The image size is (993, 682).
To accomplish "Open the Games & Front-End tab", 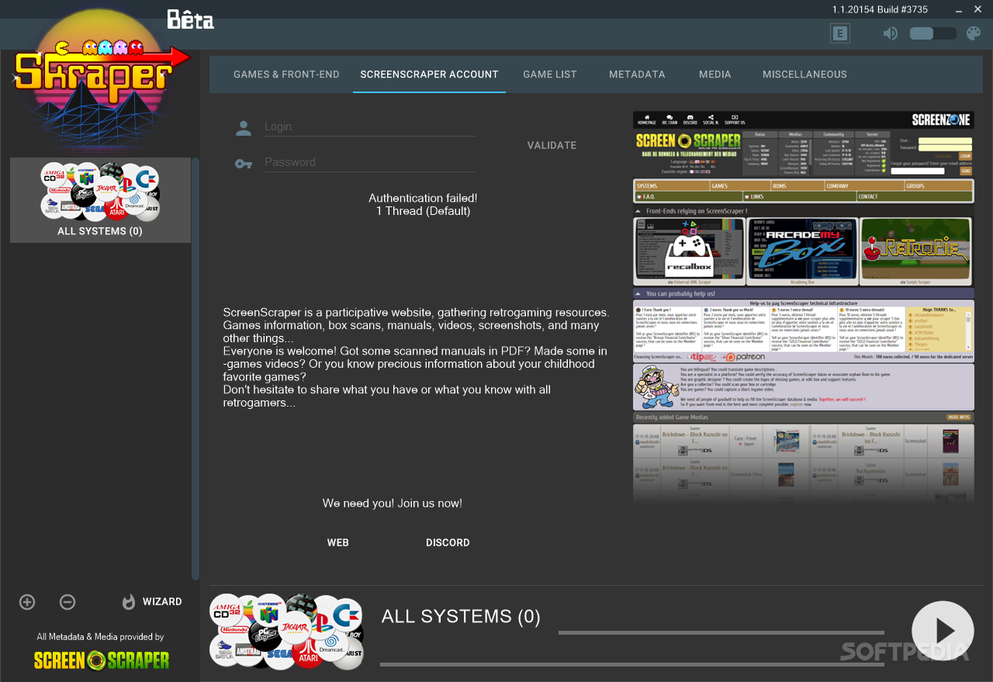I will click(286, 74).
